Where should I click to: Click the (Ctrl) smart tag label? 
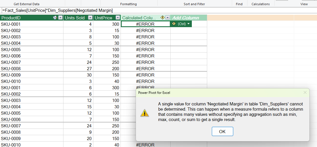pos(182,24)
